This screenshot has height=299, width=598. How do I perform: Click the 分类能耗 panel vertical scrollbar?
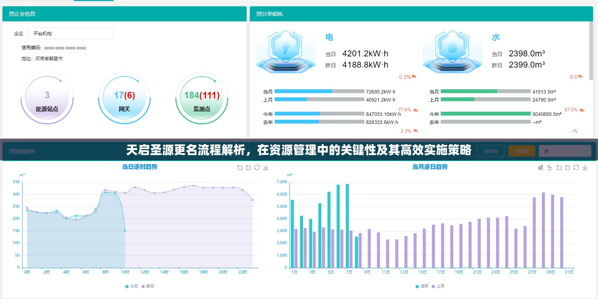pyautogui.click(x=591, y=51)
